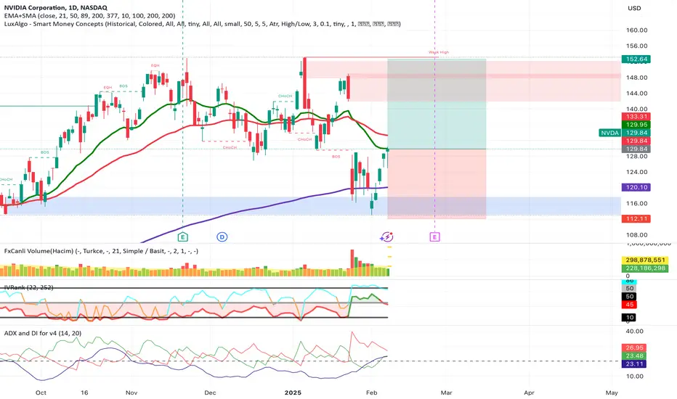Open the purple upcoming earnings E marker

[x=435, y=236]
